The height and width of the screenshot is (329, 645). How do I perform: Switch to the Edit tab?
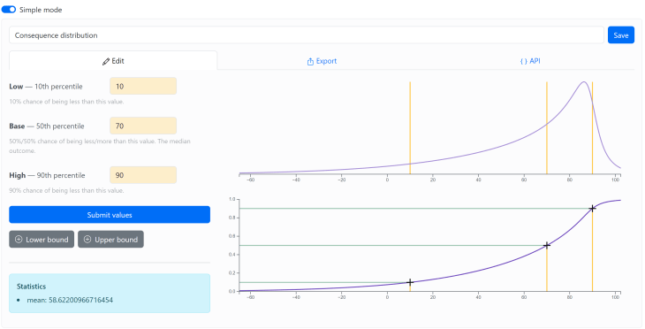[x=113, y=61]
